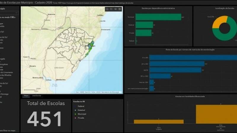Open the basemap gallery grid icon
Screen dimensions: 237x133
point(120,9)
